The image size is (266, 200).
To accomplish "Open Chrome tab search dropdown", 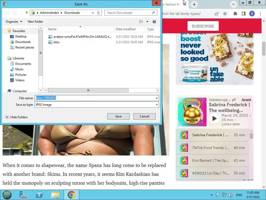I will (234, 4).
